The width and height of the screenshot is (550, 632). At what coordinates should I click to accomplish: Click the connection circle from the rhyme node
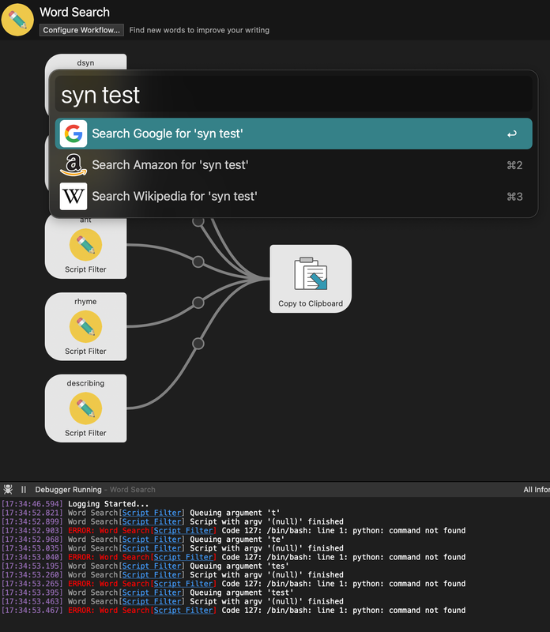pyautogui.click(x=198, y=303)
